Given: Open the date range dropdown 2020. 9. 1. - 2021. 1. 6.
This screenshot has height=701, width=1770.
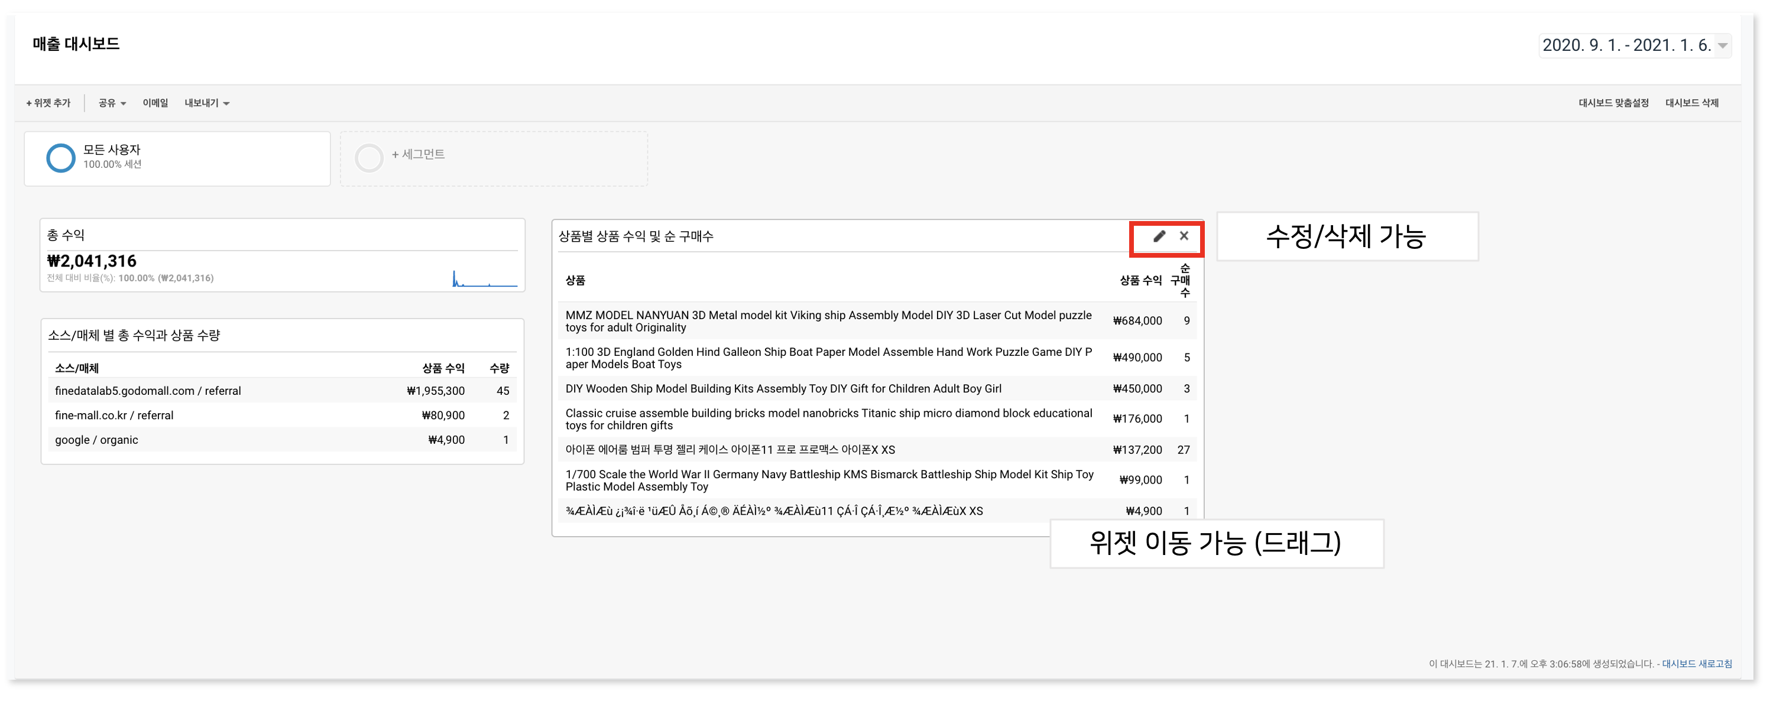Looking at the screenshot, I should (x=1635, y=46).
